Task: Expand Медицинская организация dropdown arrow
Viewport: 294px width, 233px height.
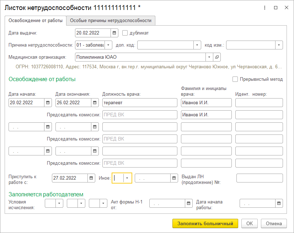Action: pos(209,57)
